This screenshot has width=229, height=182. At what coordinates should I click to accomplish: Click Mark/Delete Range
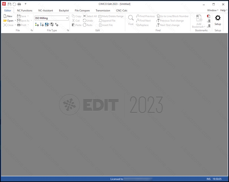pyautogui.click(x=111, y=16)
